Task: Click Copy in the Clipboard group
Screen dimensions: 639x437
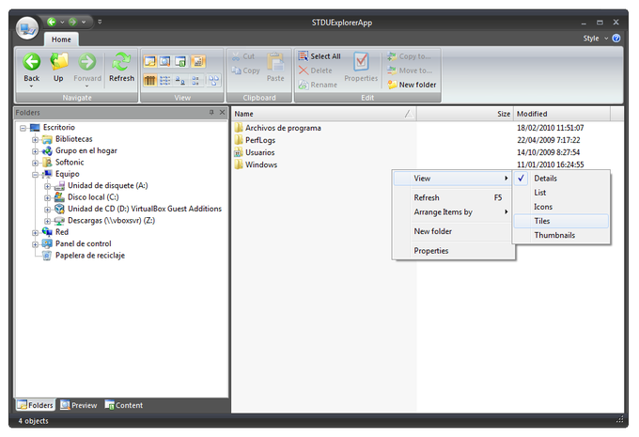Action: [x=246, y=70]
